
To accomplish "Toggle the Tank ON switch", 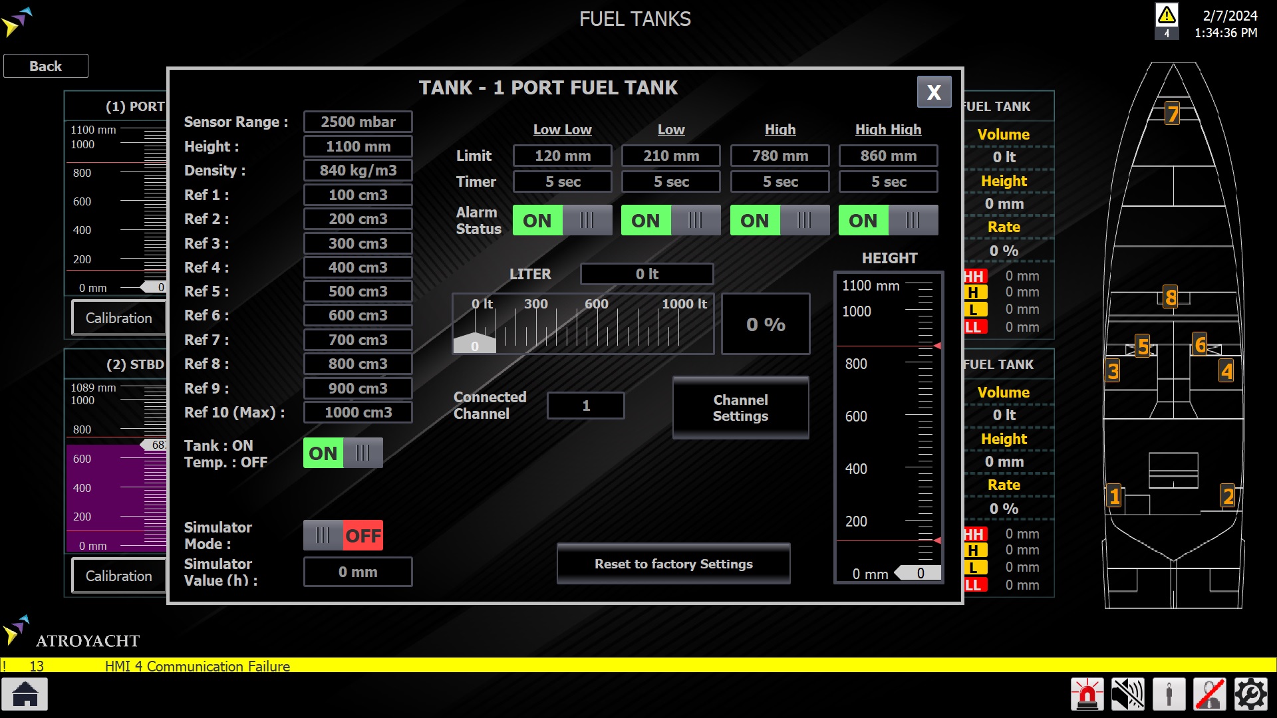I will pos(343,453).
